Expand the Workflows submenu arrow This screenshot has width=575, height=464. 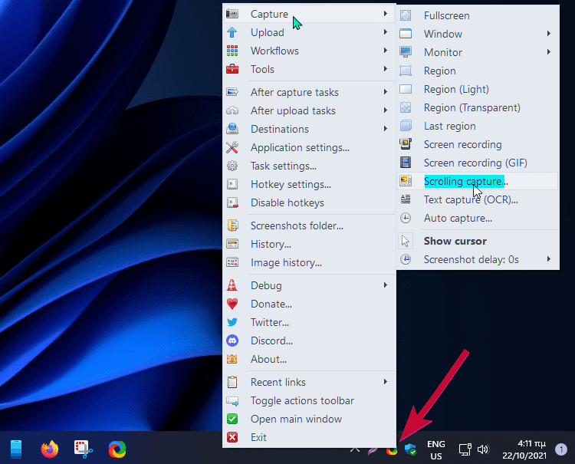coord(385,51)
